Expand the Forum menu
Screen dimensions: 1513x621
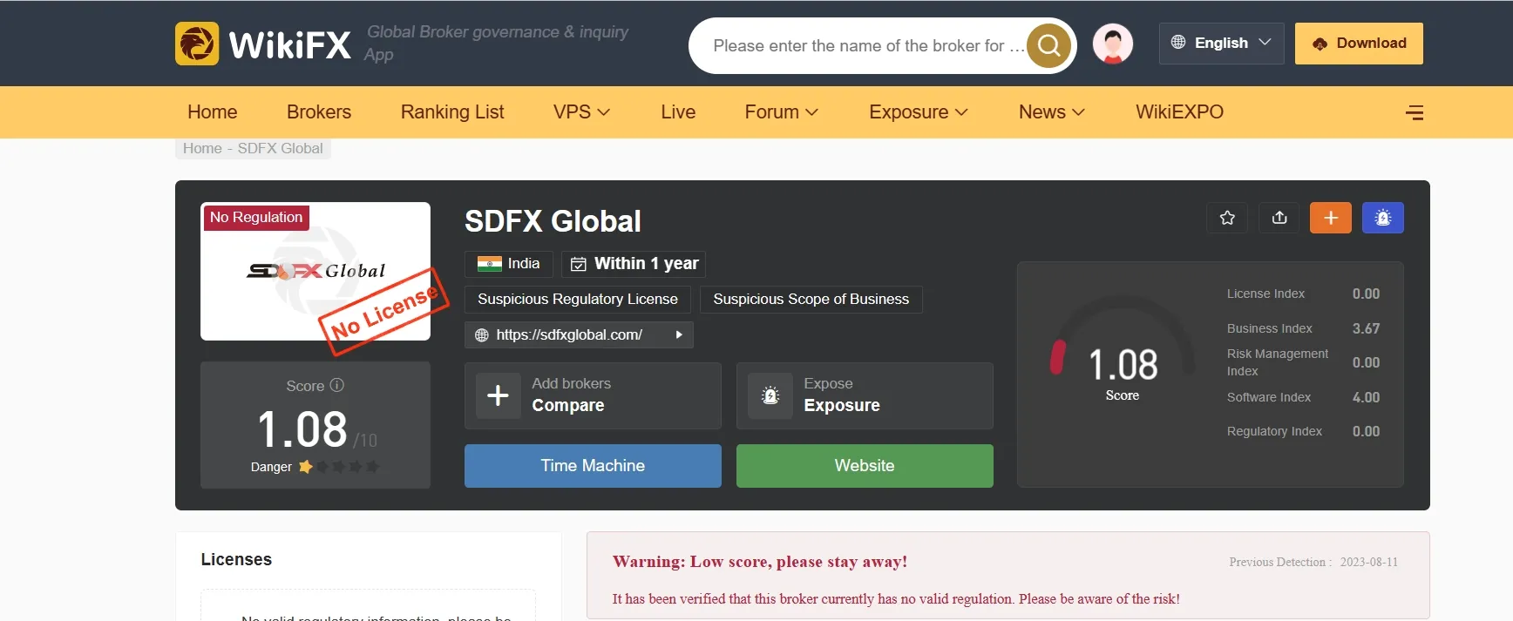point(782,112)
